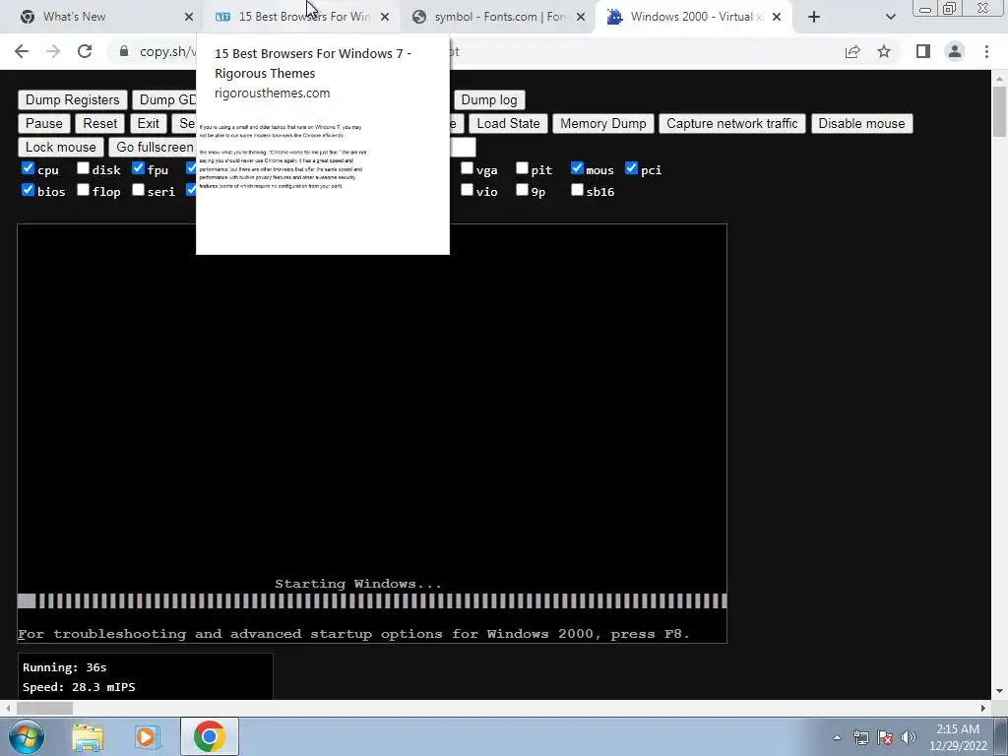Pause the emulator with Pause button
Screen dimensions: 1008x756
(x=44, y=123)
